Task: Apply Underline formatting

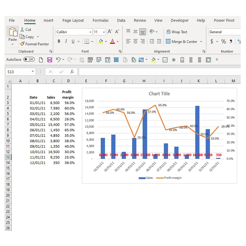Action: [73, 41]
